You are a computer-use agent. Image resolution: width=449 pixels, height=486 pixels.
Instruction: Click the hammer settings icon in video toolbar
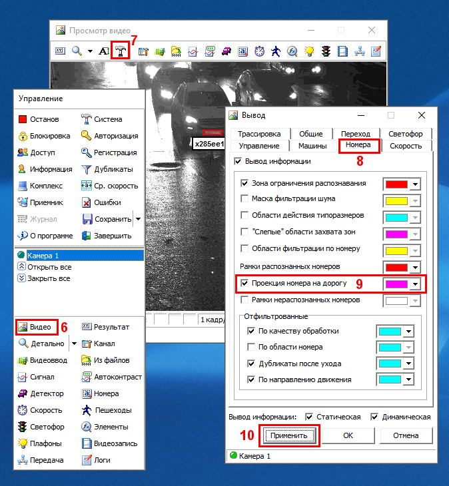tap(121, 51)
